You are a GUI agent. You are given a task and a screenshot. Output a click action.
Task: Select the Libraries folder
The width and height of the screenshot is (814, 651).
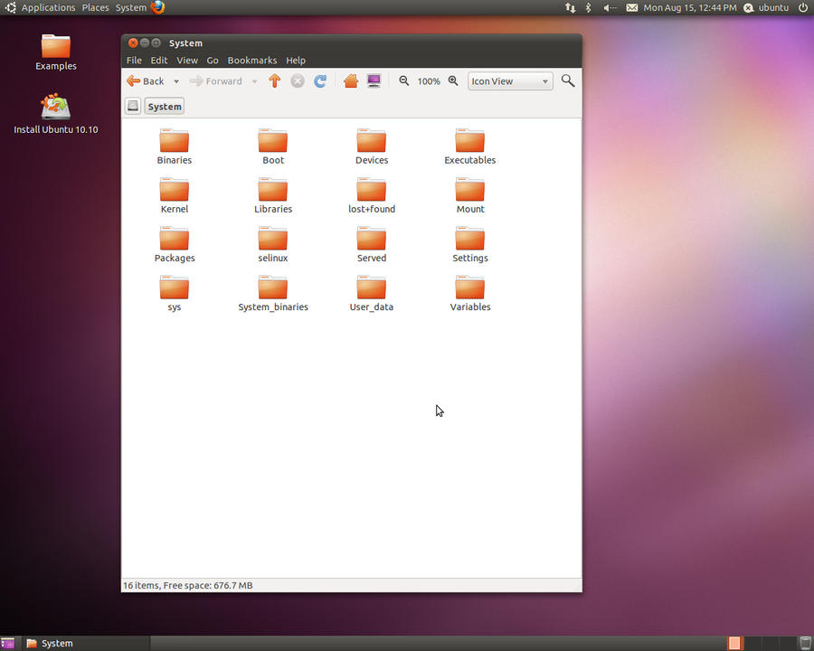click(x=273, y=195)
